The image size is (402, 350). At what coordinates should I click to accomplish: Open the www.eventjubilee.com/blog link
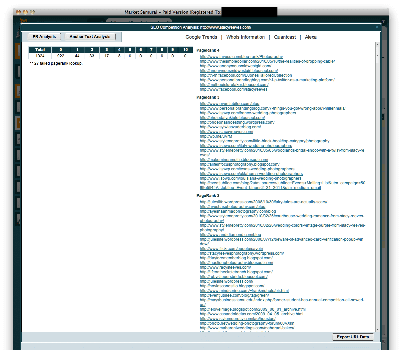[229, 104]
